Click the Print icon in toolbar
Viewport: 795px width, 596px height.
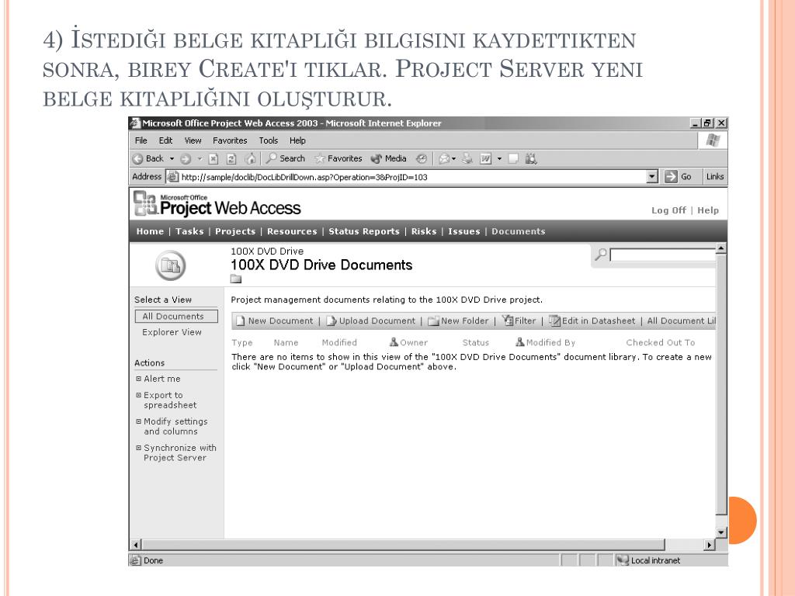click(467, 158)
